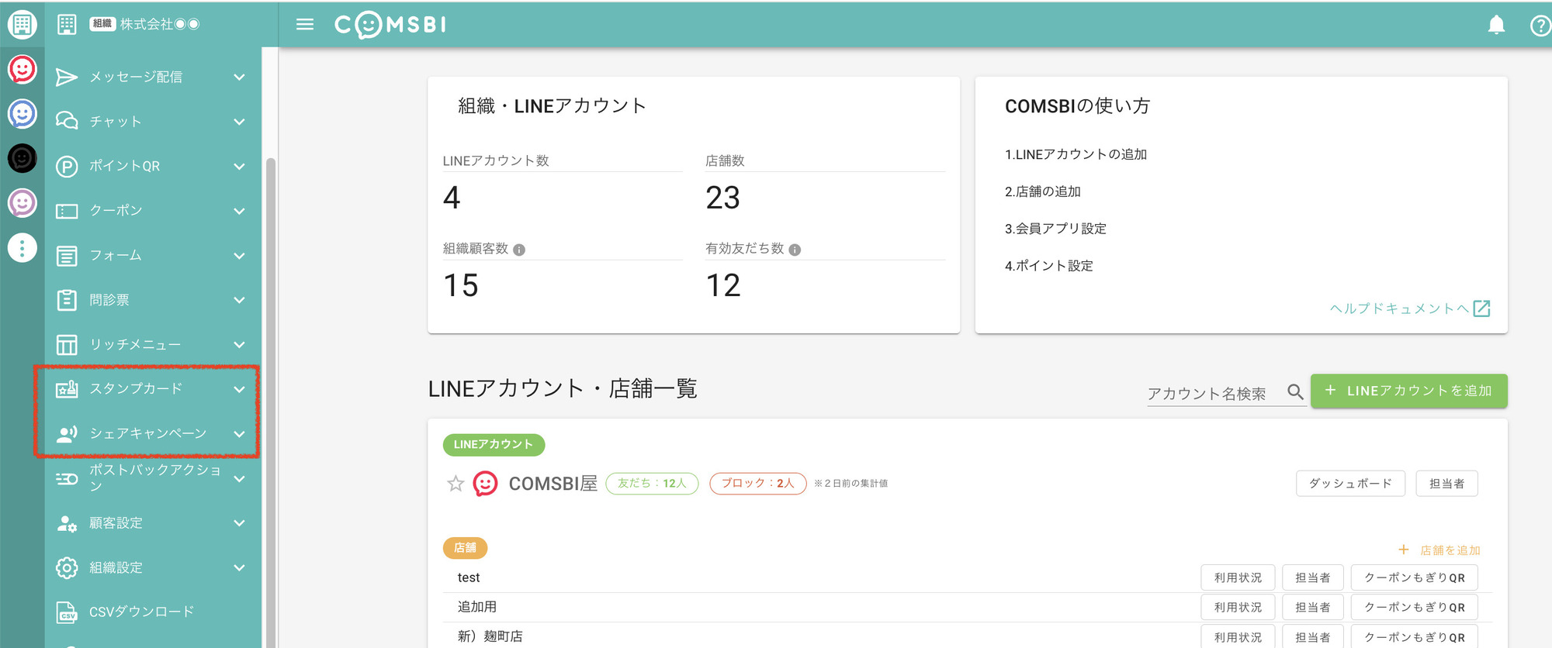
Task: Click the hamburger menu icon
Action: coord(305,25)
